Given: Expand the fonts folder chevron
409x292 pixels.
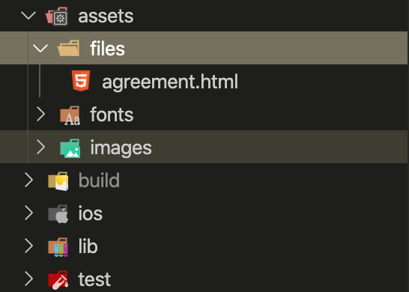Looking at the screenshot, I should point(40,114).
